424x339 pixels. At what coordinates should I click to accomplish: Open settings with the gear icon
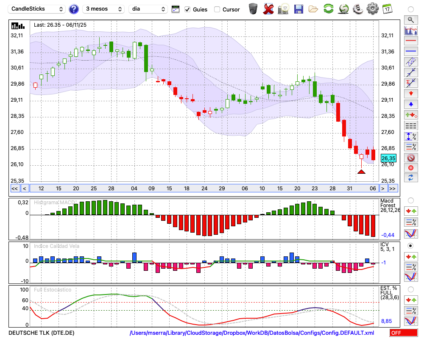tap(372, 9)
